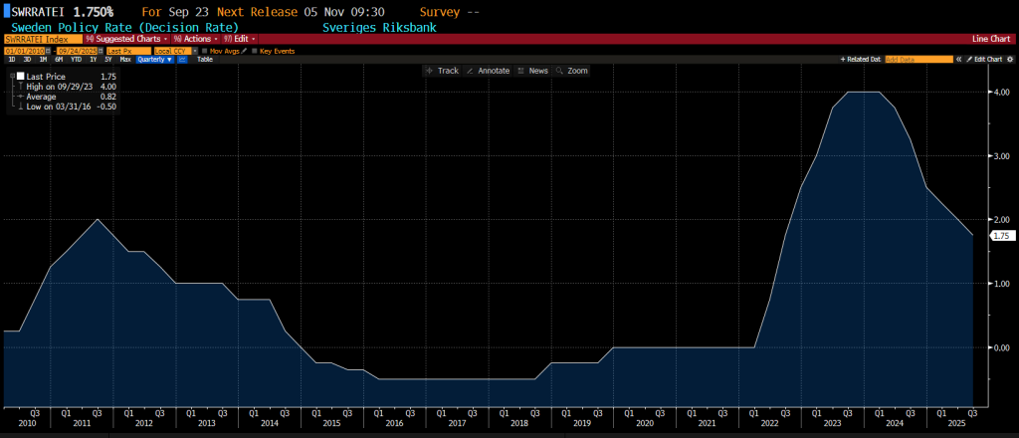The width and height of the screenshot is (1019, 438).
Task: Open the Quarterly periodicity dropdown
Action: pyautogui.click(x=155, y=60)
